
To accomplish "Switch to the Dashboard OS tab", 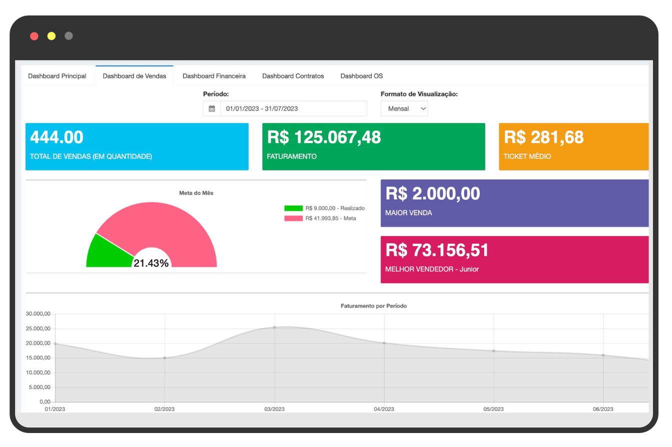I will [x=361, y=76].
